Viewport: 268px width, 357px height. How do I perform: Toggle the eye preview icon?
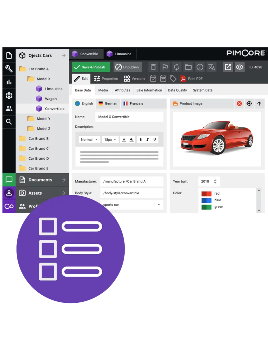point(240,67)
